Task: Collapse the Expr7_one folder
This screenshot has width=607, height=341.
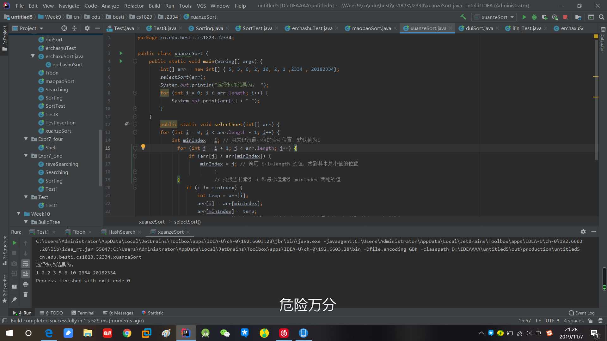Action: (26, 156)
